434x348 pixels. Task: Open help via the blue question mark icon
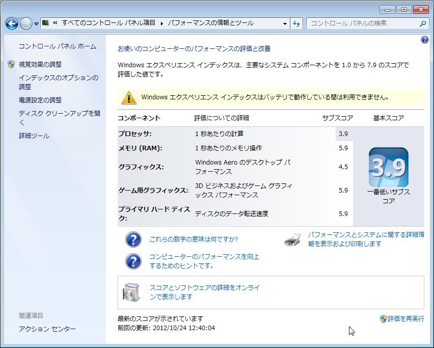pos(424,40)
